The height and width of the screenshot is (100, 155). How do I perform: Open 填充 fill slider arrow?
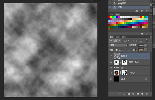(146, 50)
